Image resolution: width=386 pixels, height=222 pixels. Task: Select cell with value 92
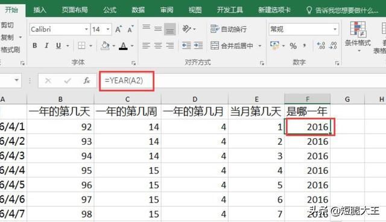pyautogui.click(x=60, y=127)
